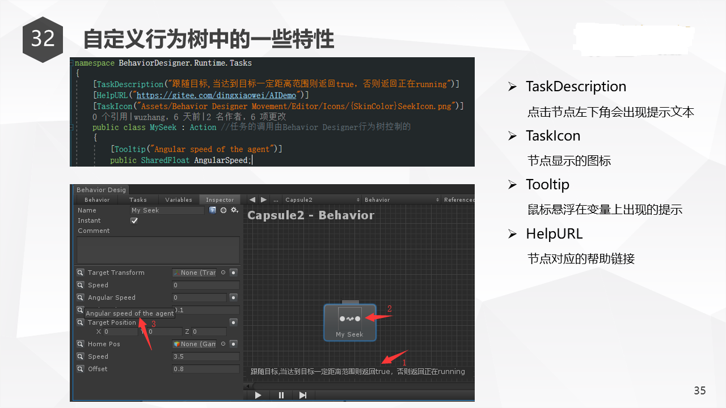This screenshot has width=726, height=408.
Task: Select the magnifier icon beside Target Transform
Action: coord(80,273)
